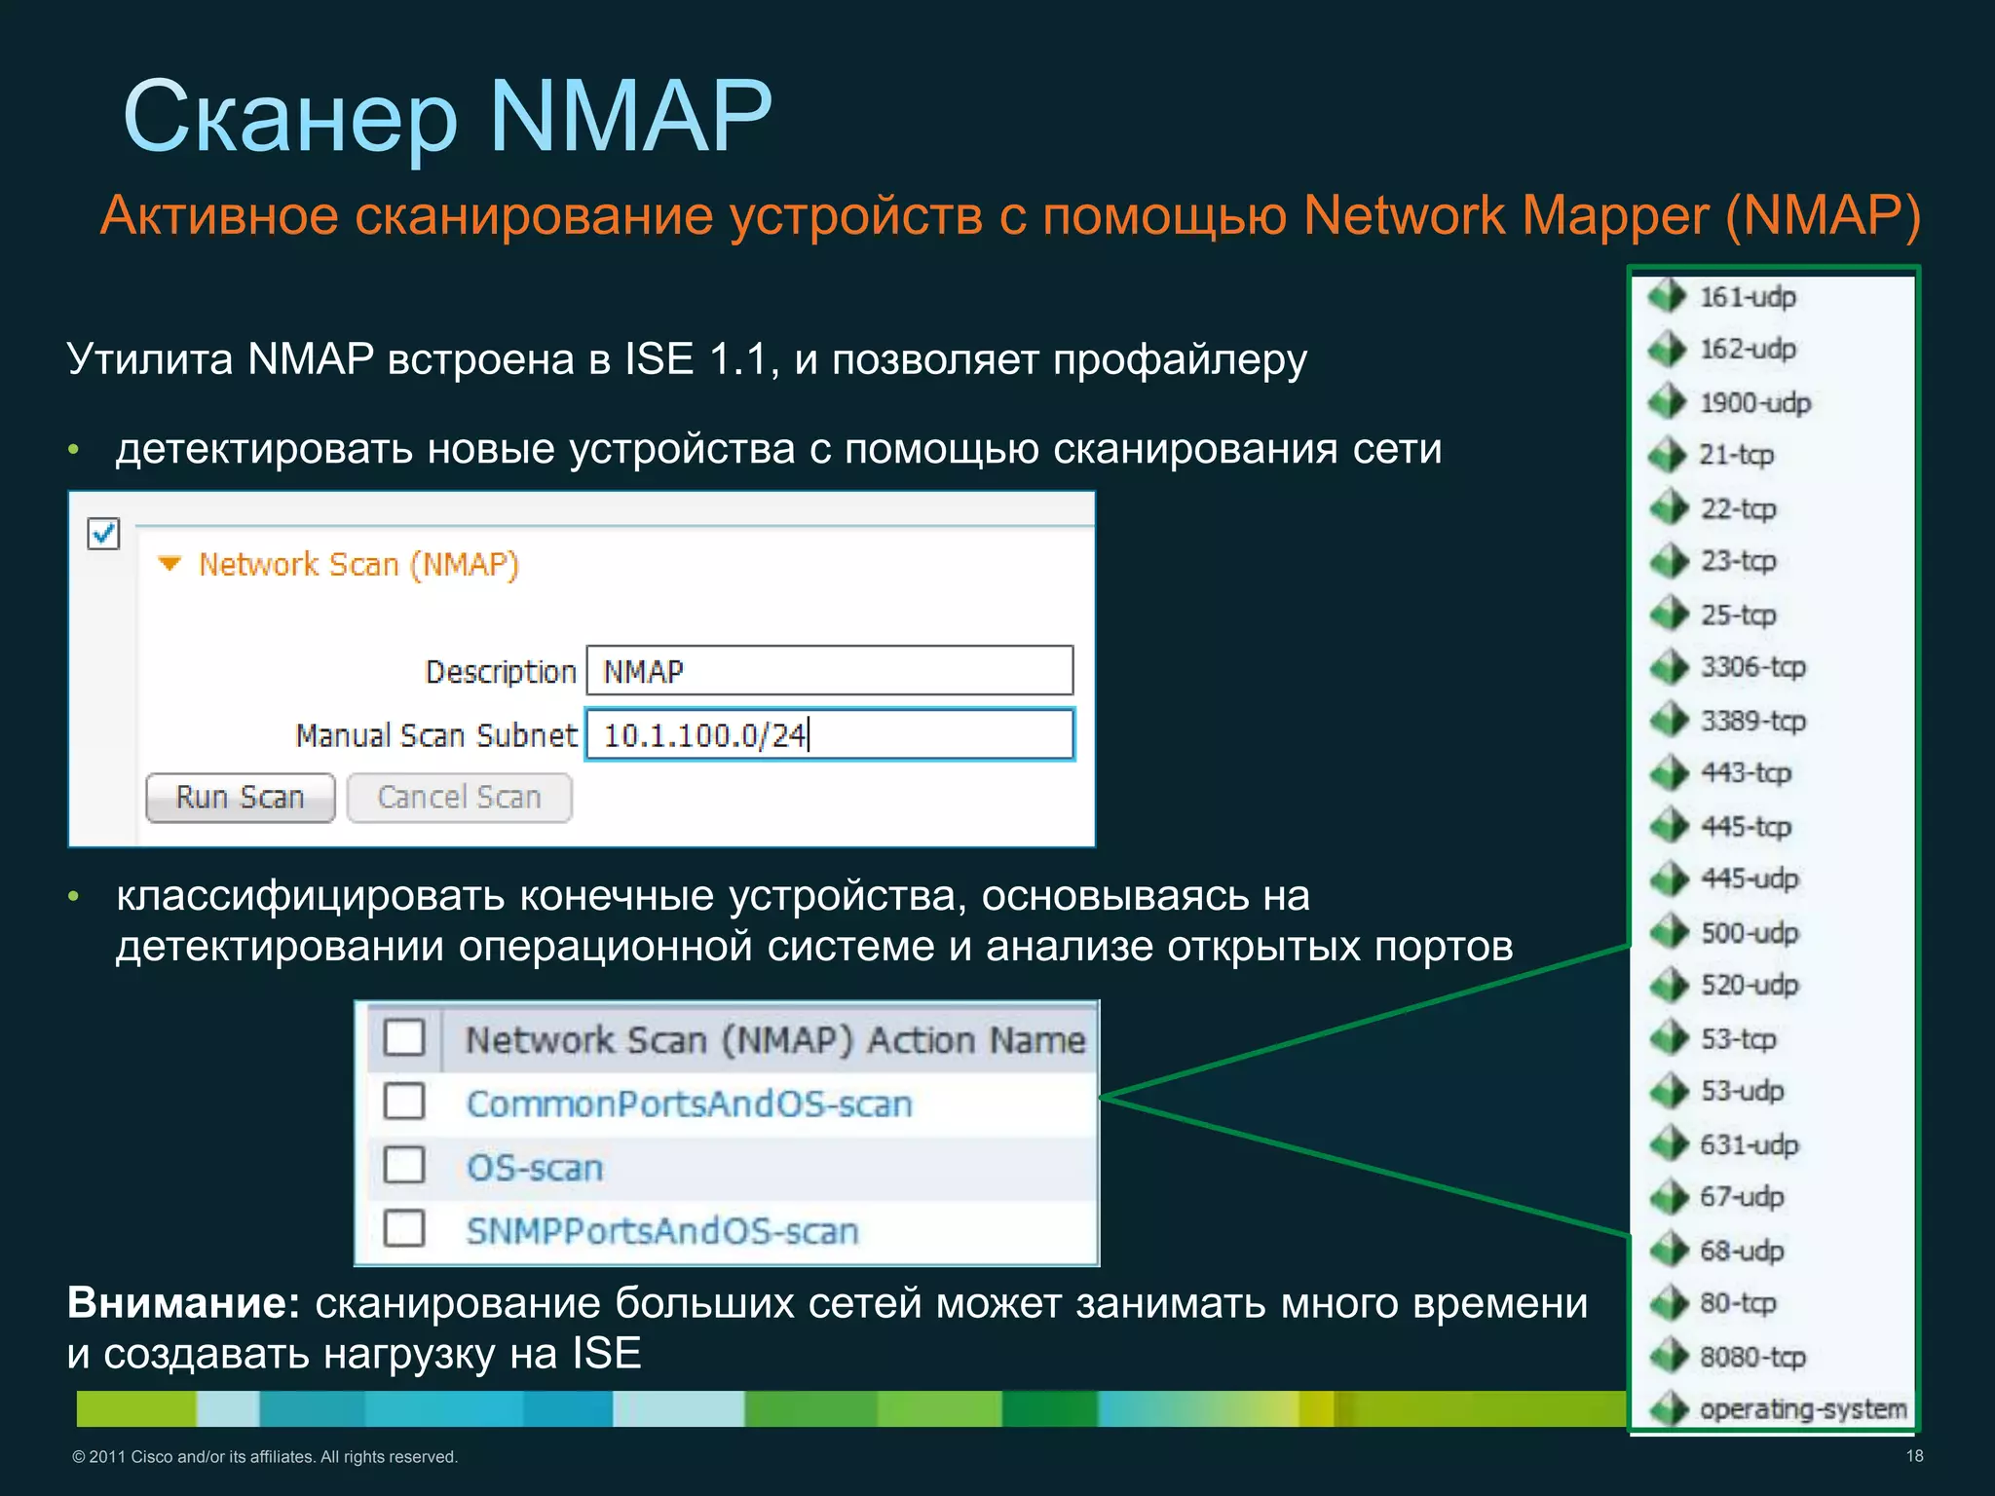Viewport: 1995px width, 1496px height.
Task: Check the CommonPortsAndOS-scan checkbox
Action: [x=404, y=1102]
